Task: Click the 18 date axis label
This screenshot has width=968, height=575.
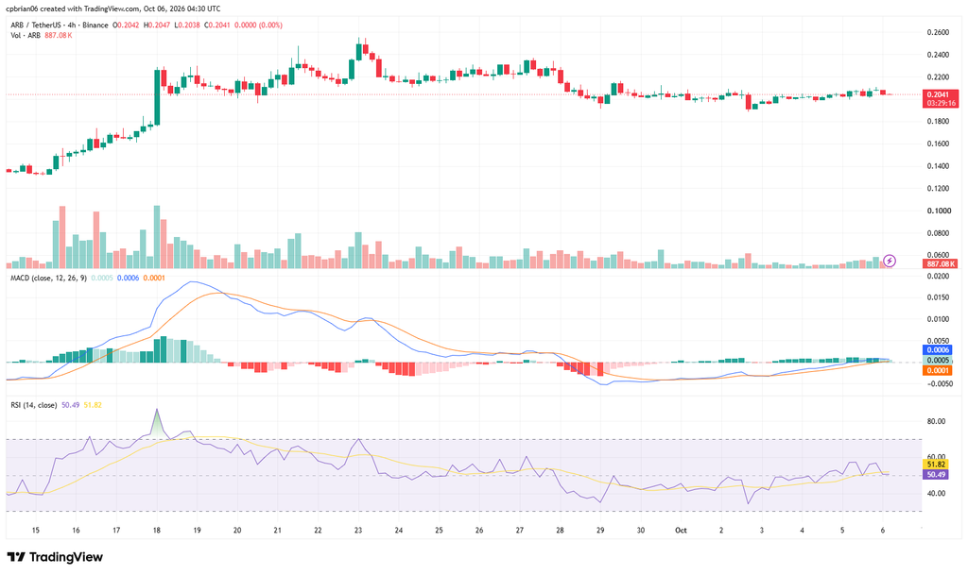Action: pyautogui.click(x=157, y=531)
